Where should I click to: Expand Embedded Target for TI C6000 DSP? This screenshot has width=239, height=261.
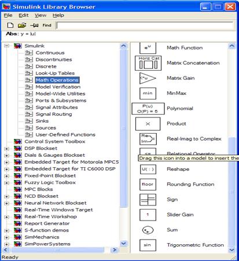7,169
